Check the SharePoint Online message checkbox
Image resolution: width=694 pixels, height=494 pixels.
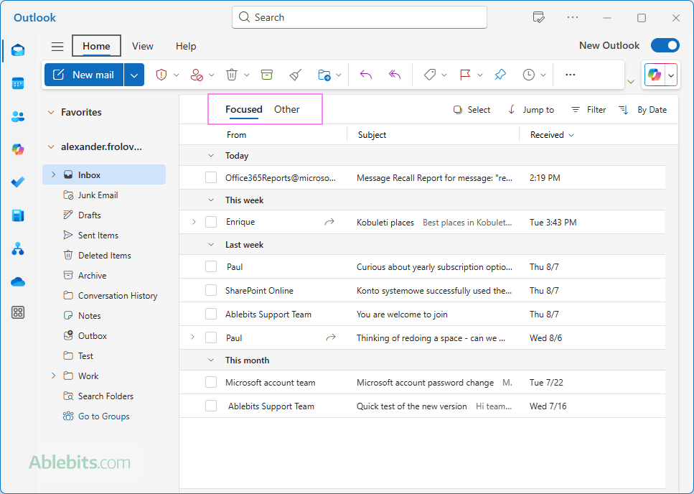(211, 290)
